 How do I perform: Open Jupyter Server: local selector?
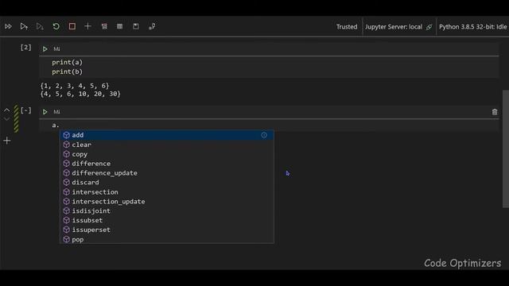tap(398, 26)
